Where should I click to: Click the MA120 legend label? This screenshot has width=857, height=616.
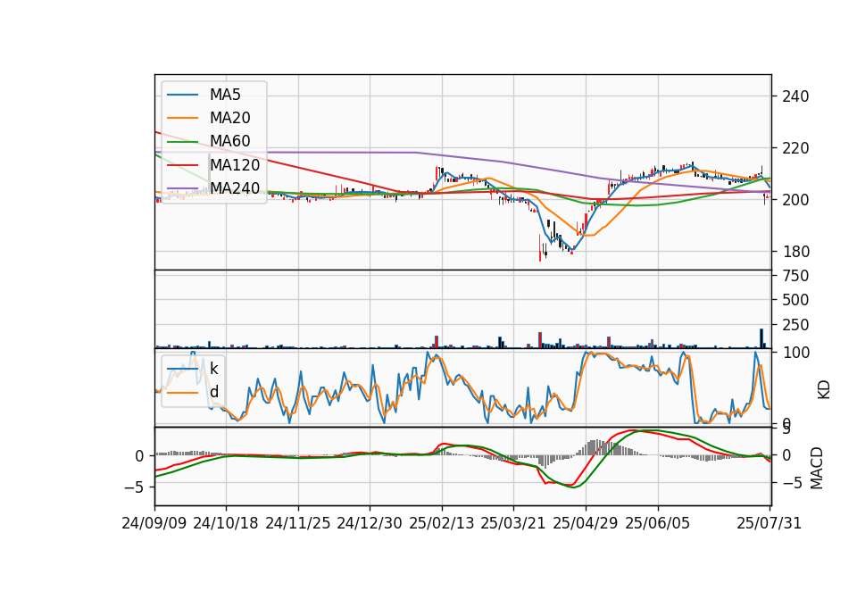pos(235,164)
